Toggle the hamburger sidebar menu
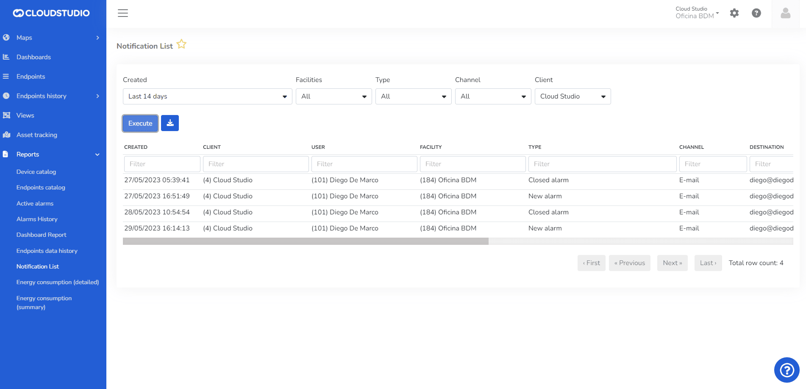Viewport: 806px width, 389px height. point(123,13)
